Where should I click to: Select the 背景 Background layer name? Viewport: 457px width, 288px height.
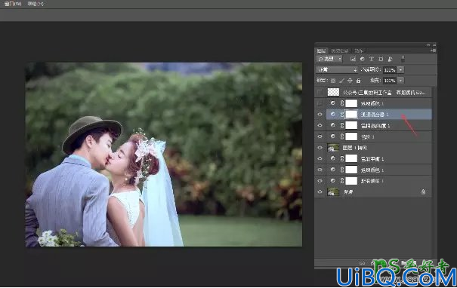[348, 192]
